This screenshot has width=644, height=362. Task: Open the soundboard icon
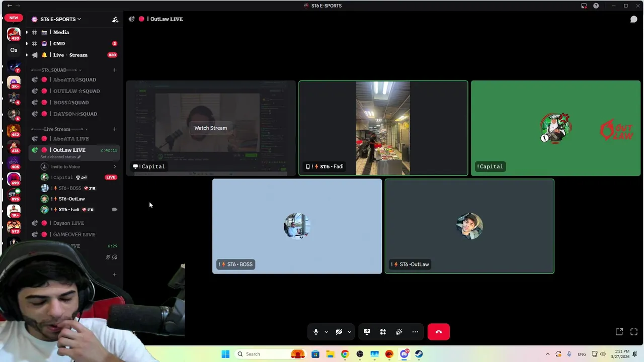(399, 332)
